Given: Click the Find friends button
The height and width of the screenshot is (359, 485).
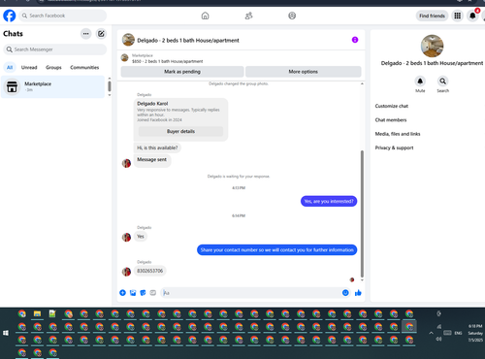Looking at the screenshot, I should [x=432, y=16].
